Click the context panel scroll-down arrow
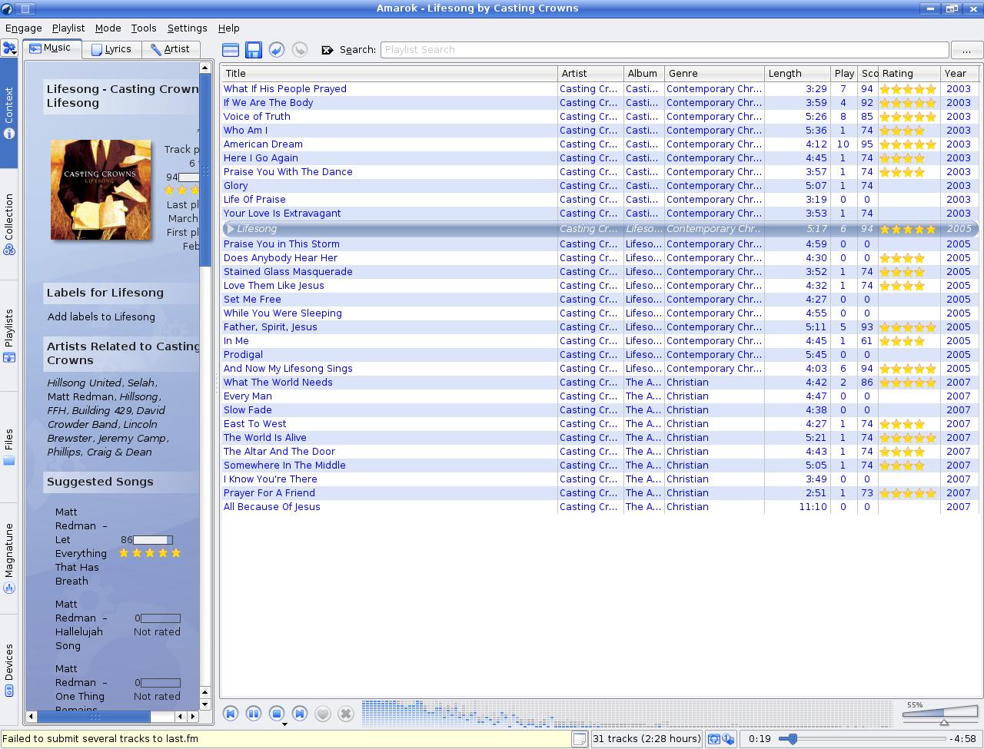 pyautogui.click(x=204, y=704)
